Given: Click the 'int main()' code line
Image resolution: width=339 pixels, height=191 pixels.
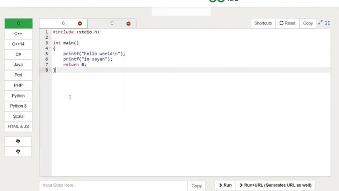Looking at the screenshot, I should pyautogui.click(x=66, y=43).
